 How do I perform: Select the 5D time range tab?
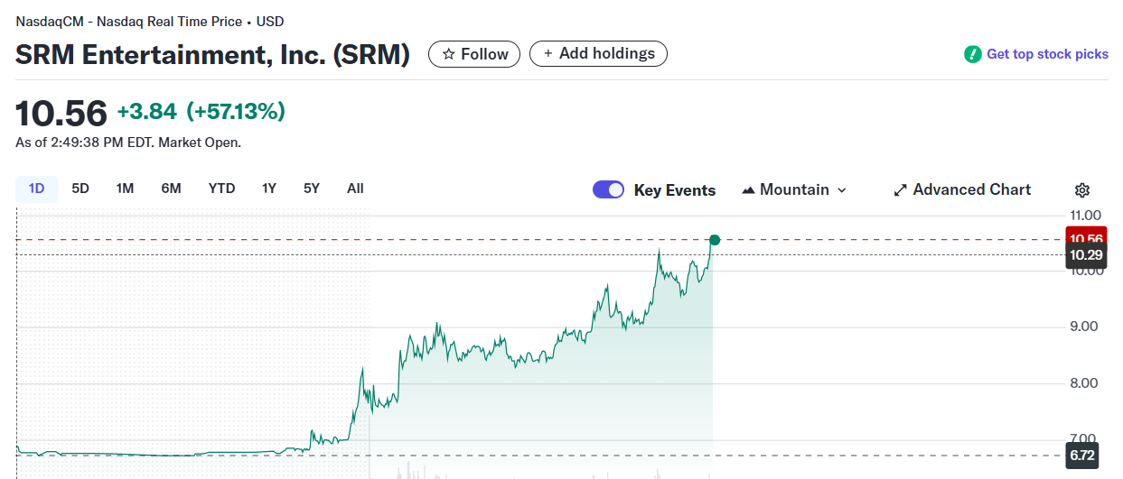[80, 189]
